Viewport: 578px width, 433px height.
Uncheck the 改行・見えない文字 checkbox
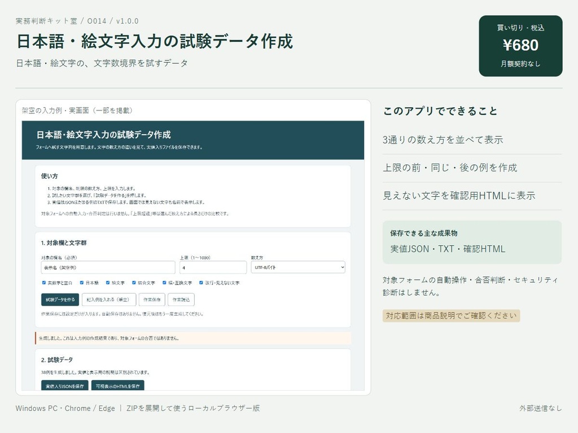click(201, 283)
